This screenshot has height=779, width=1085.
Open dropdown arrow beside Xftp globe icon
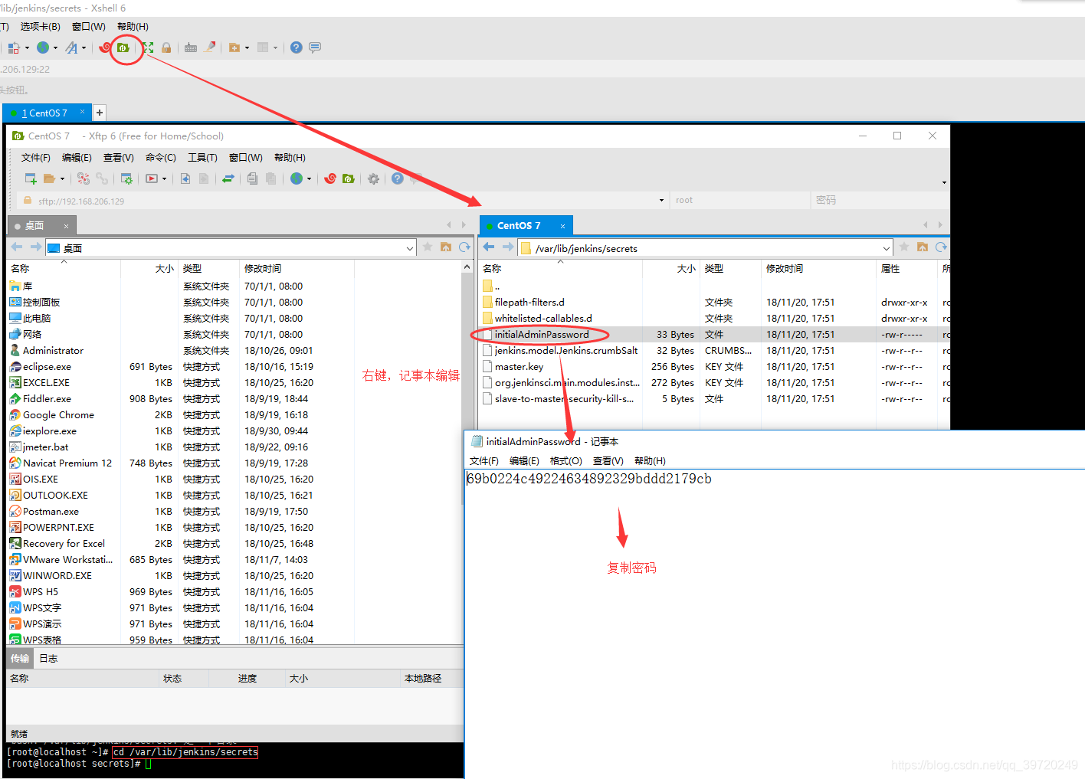point(309,179)
